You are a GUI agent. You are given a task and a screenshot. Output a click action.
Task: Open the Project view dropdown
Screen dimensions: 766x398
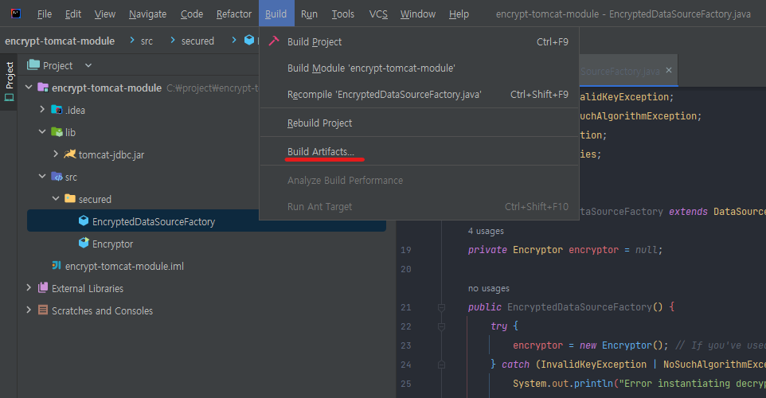(x=88, y=65)
